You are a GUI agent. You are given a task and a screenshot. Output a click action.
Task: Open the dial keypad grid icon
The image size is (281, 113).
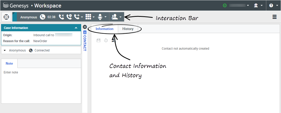click(88, 17)
